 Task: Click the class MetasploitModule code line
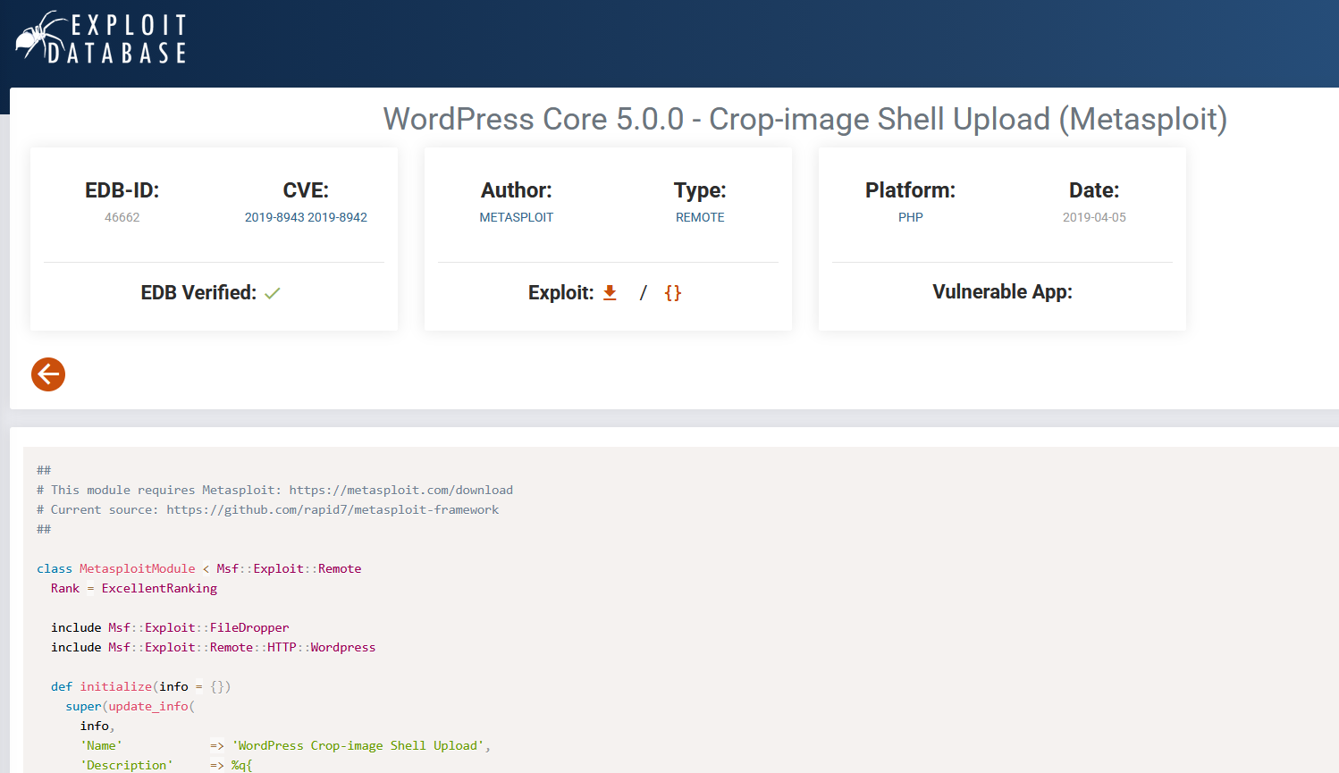point(199,568)
